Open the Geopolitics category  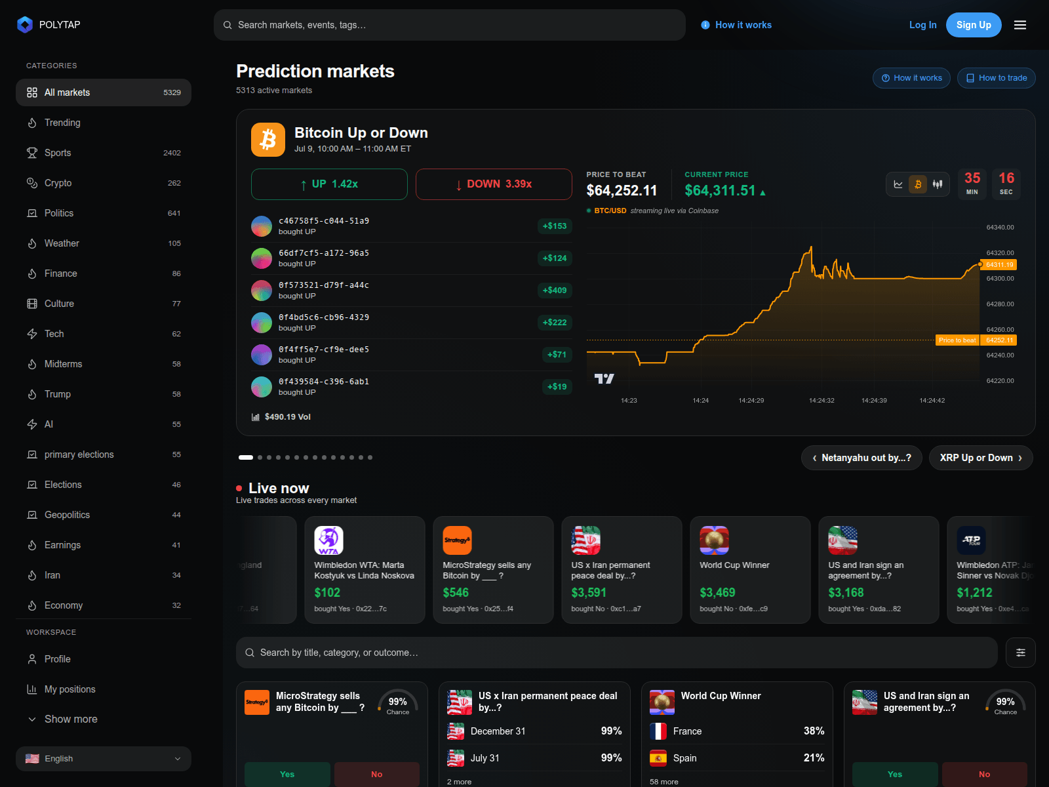pos(104,515)
